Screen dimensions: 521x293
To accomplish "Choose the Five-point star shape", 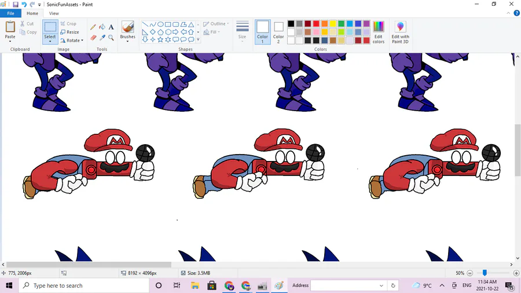I will pyautogui.click(x=160, y=39).
